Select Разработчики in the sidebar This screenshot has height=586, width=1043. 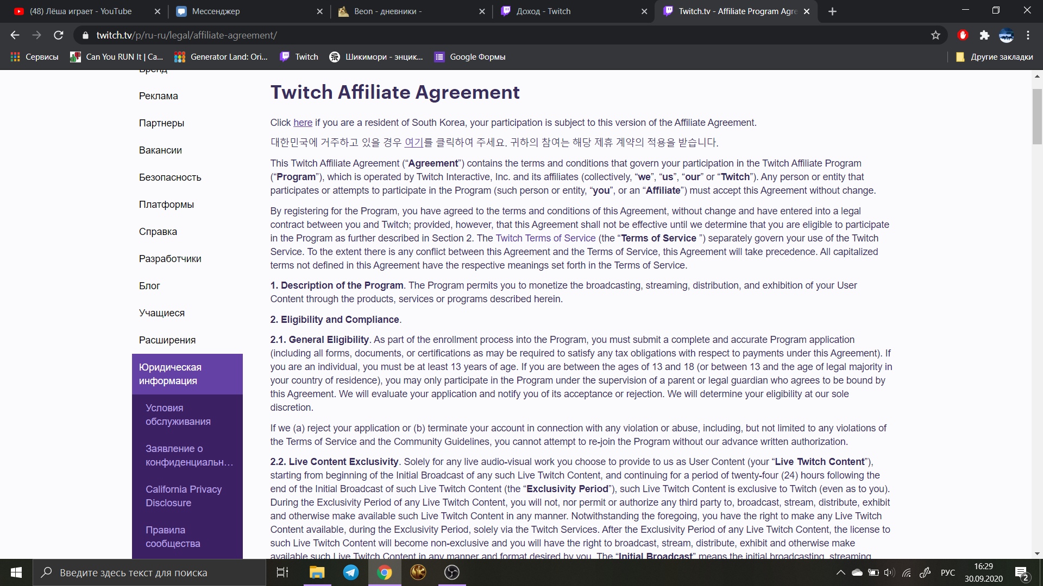170,259
